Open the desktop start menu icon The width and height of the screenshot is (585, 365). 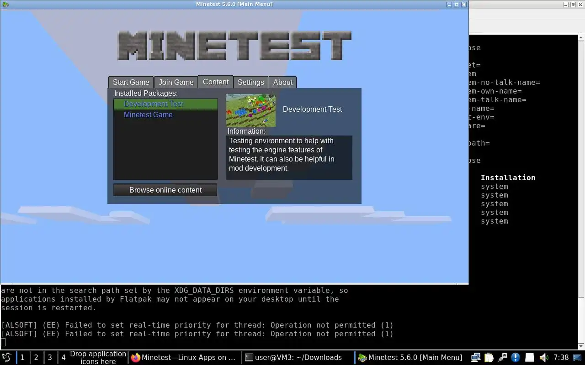click(7, 357)
